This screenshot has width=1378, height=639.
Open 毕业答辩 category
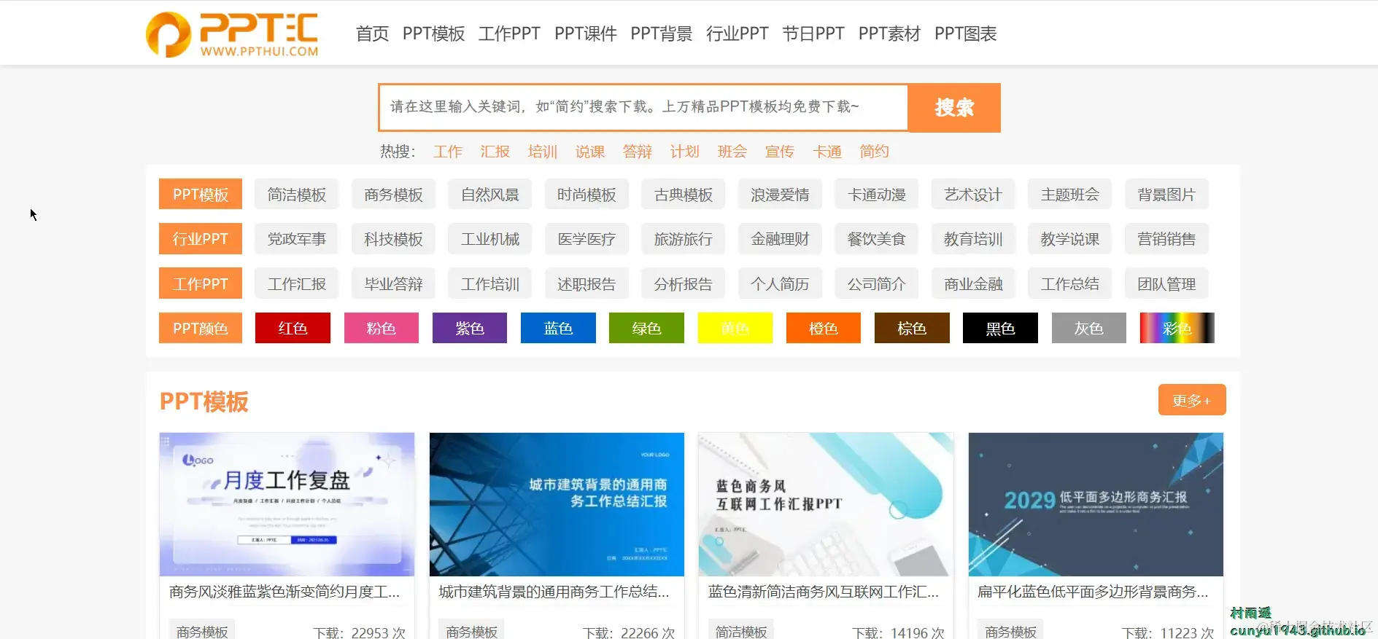393,283
